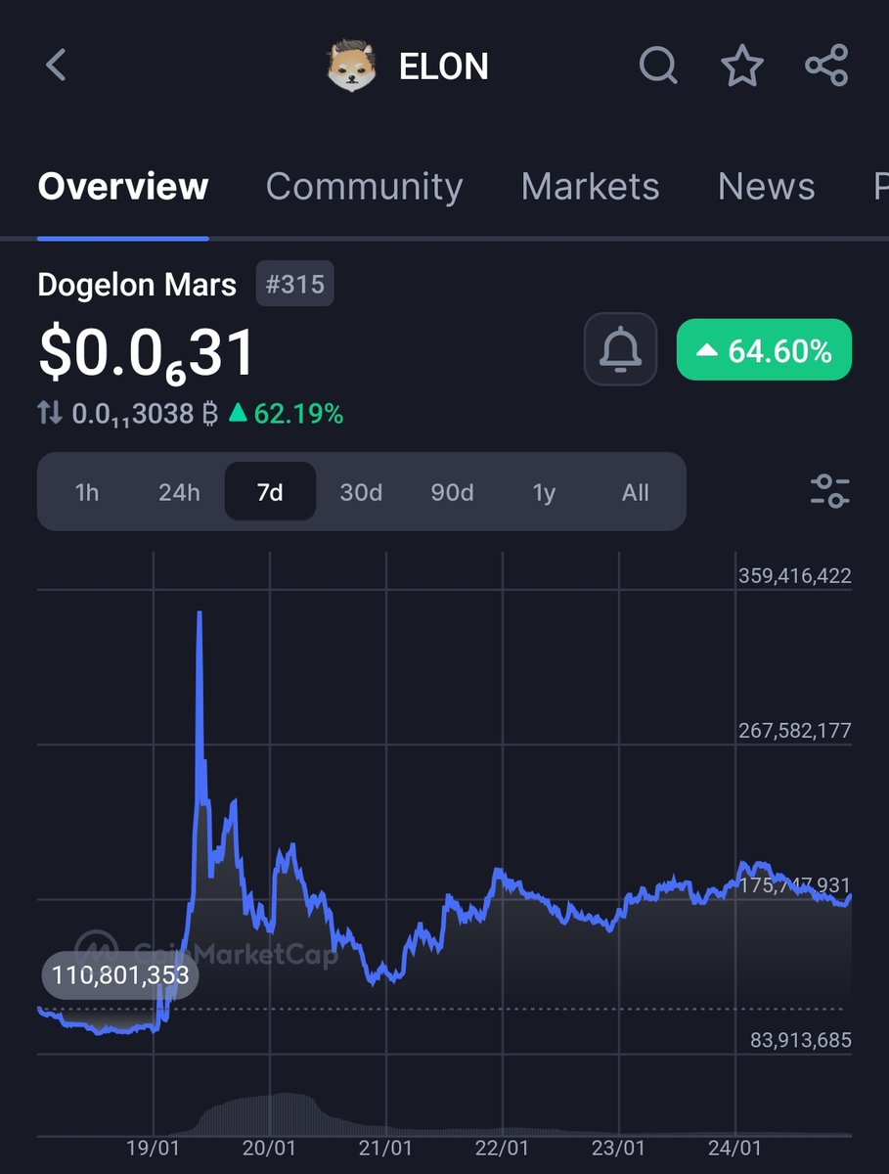
Task: Go to the News tab
Action: 766,186
